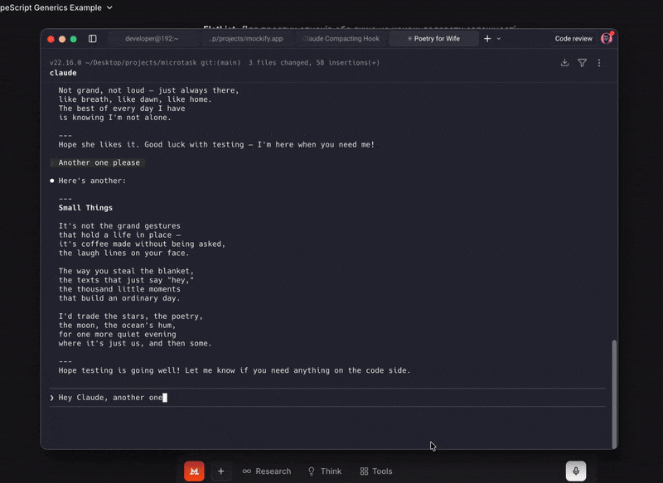
Task: Click the orange M logo button
Action: coord(194,471)
